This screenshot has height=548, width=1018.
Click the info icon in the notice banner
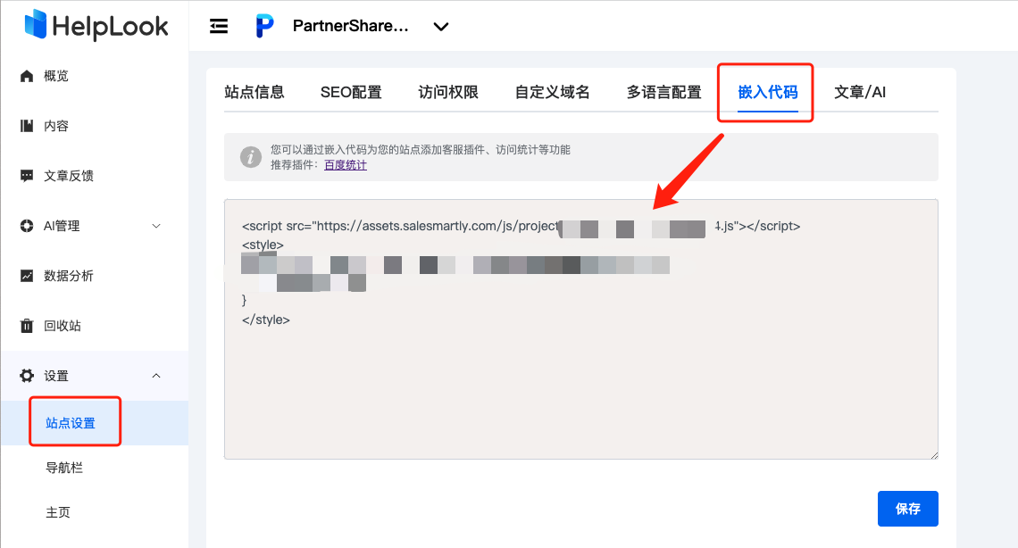(x=251, y=157)
